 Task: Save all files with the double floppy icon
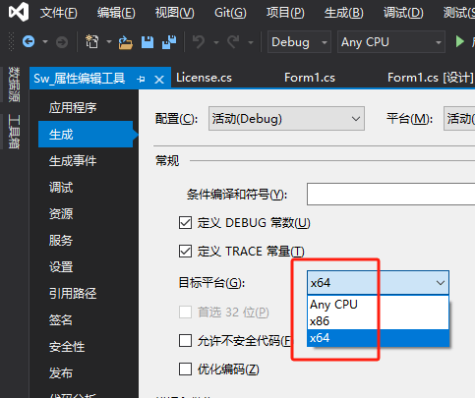point(169,42)
